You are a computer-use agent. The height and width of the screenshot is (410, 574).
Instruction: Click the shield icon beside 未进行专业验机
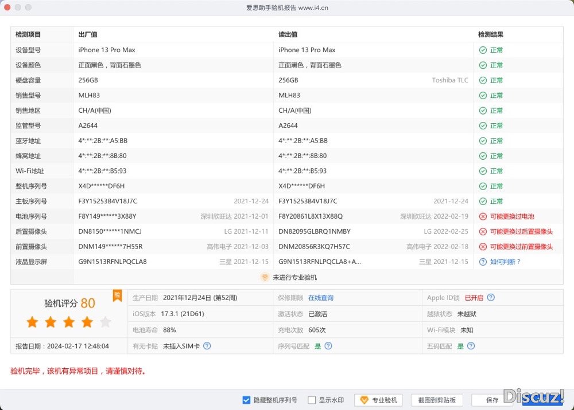point(264,277)
